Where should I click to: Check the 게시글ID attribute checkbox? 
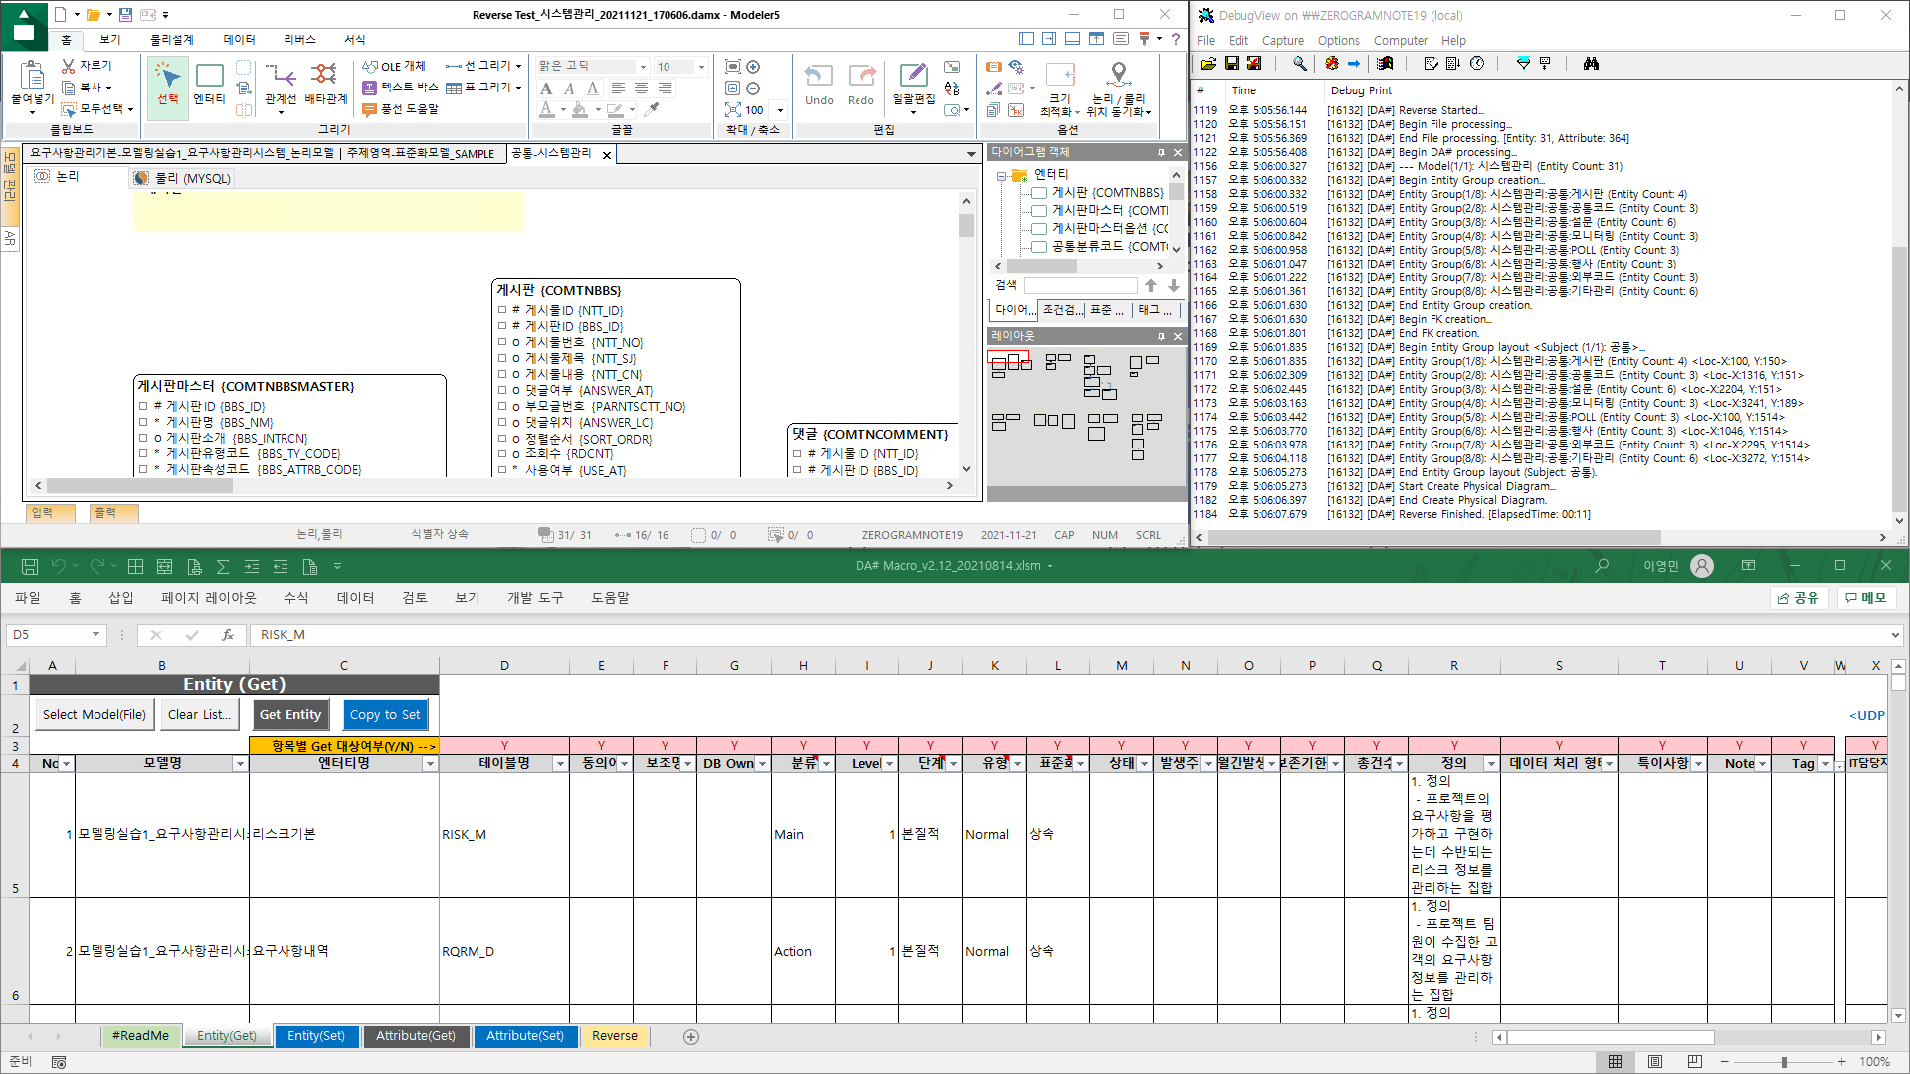(x=502, y=310)
